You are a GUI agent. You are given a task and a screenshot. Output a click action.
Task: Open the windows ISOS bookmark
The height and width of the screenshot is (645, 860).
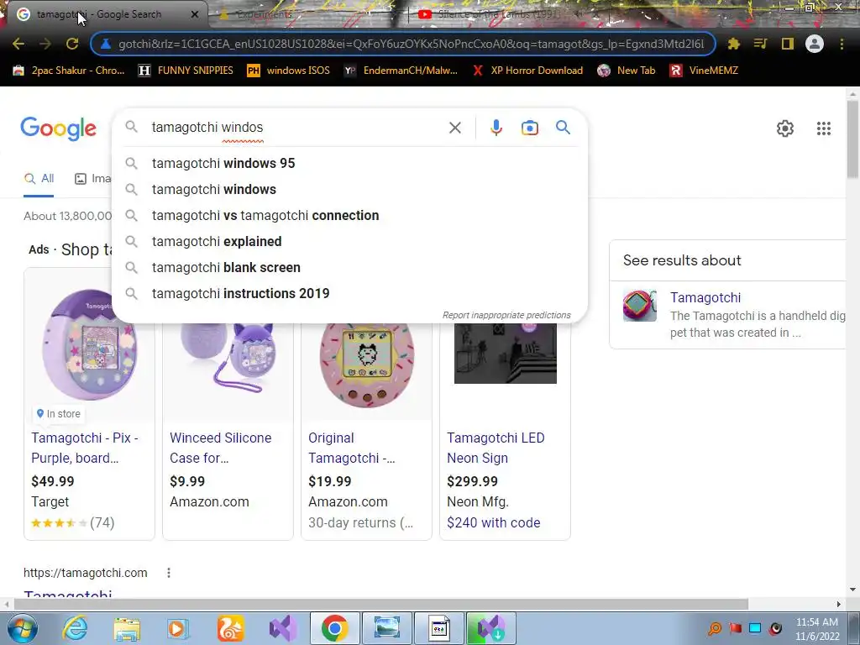point(289,71)
